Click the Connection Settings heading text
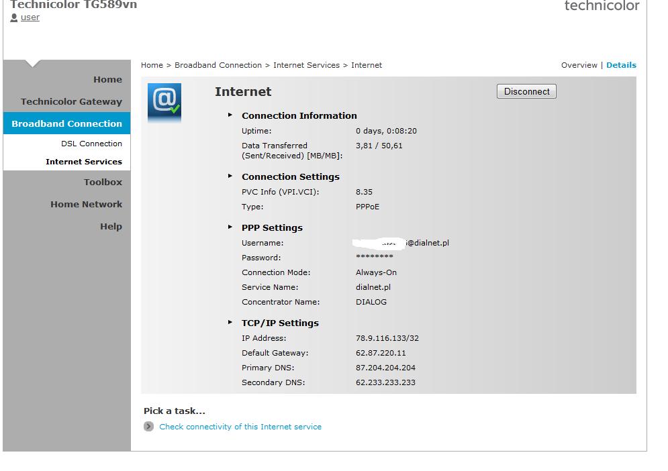The width and height of the screenshot is (668, 471). (x=291, y=176)
